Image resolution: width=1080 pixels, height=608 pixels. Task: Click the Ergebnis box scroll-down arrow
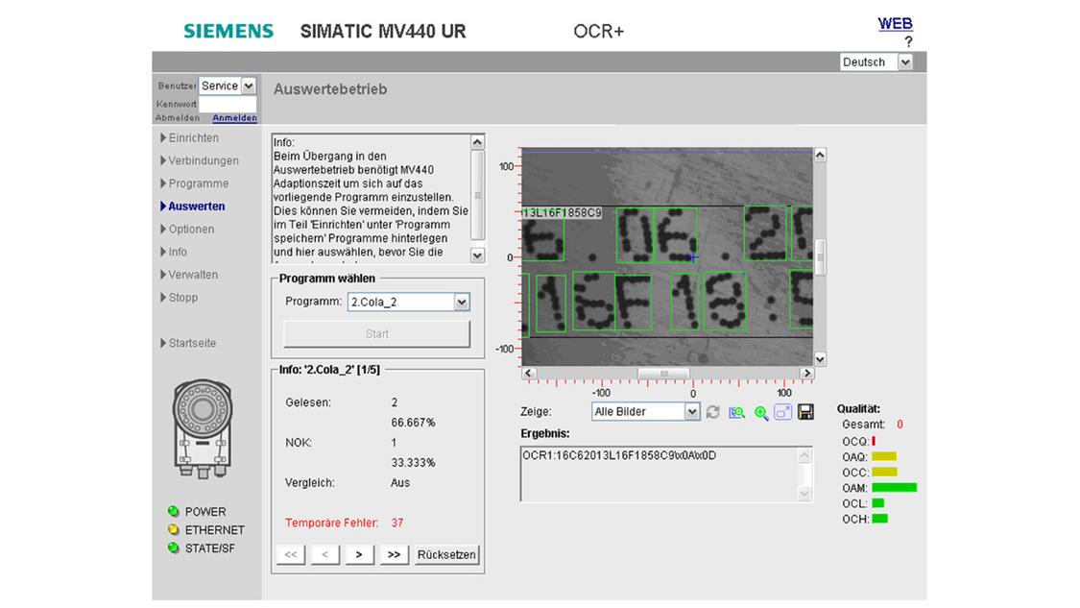pos(804,494)
